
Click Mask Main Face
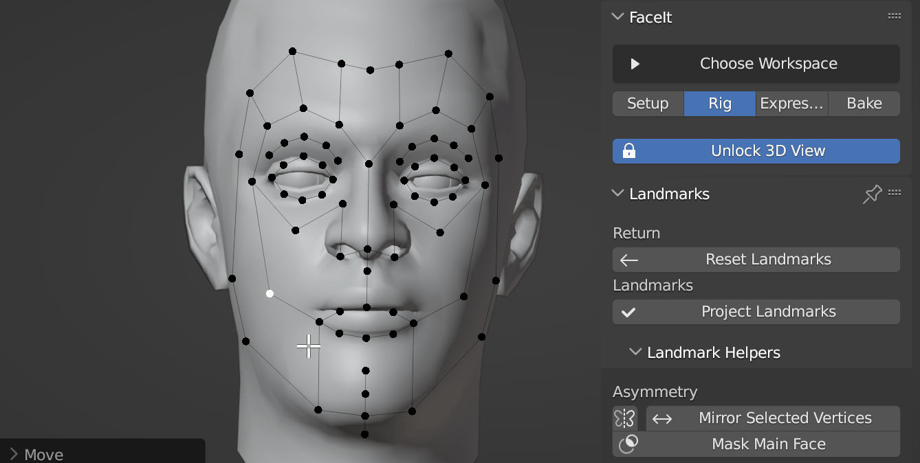(756, 444)
